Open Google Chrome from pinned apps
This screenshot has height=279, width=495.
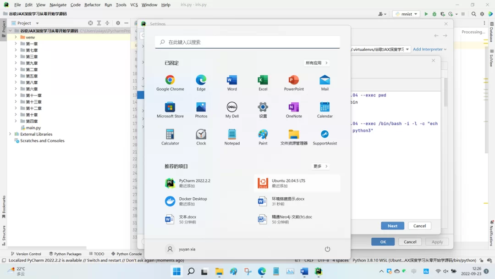point(170,83)
